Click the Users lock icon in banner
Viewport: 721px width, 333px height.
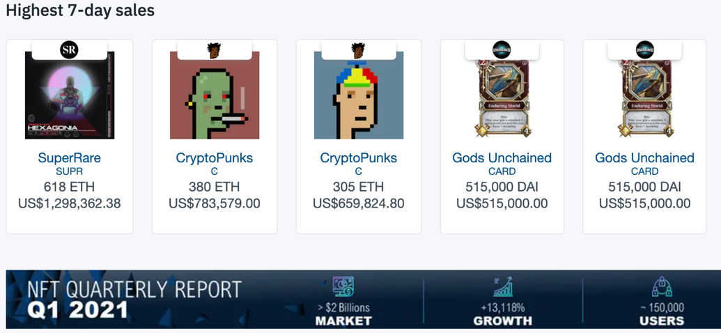(x=662, y=287)
